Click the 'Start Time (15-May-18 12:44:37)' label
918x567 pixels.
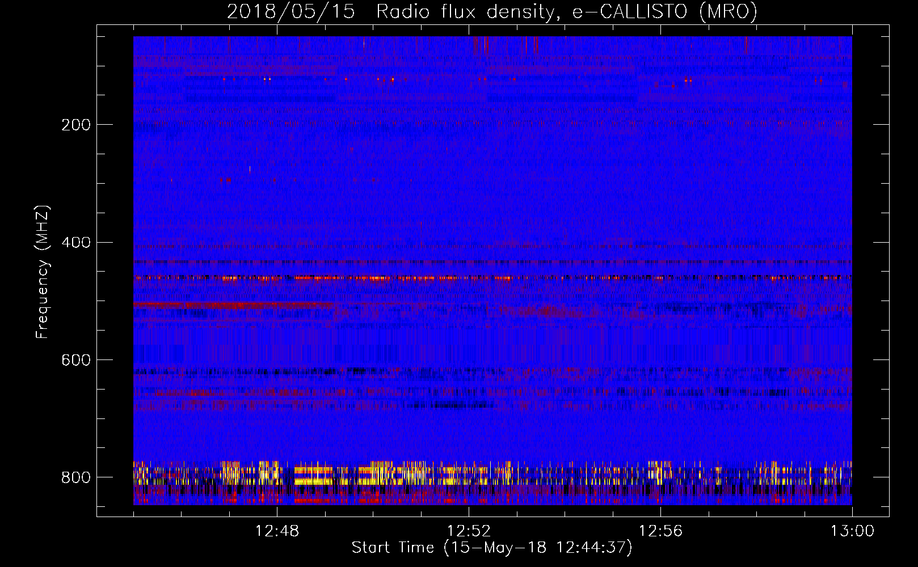(492, 548)
